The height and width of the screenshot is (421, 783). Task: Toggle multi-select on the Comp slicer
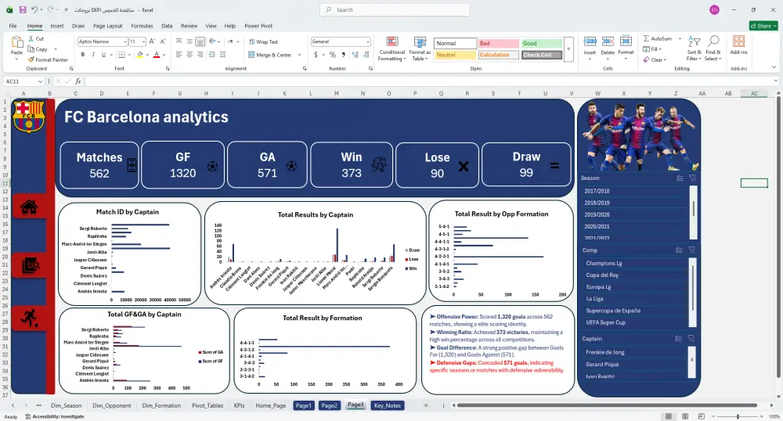click(x=679, y=250)
